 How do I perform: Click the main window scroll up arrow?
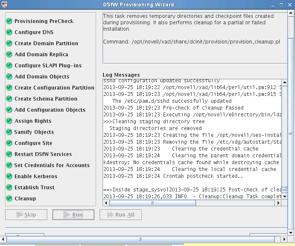[x=291, y=13]
